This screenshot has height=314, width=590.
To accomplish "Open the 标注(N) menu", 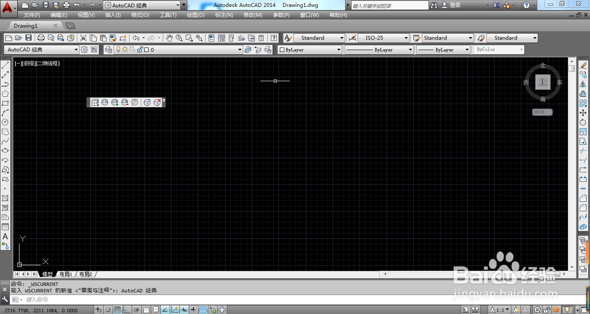I will click(224, 15).
